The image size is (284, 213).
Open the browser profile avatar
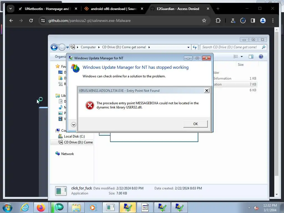[263, 21]
